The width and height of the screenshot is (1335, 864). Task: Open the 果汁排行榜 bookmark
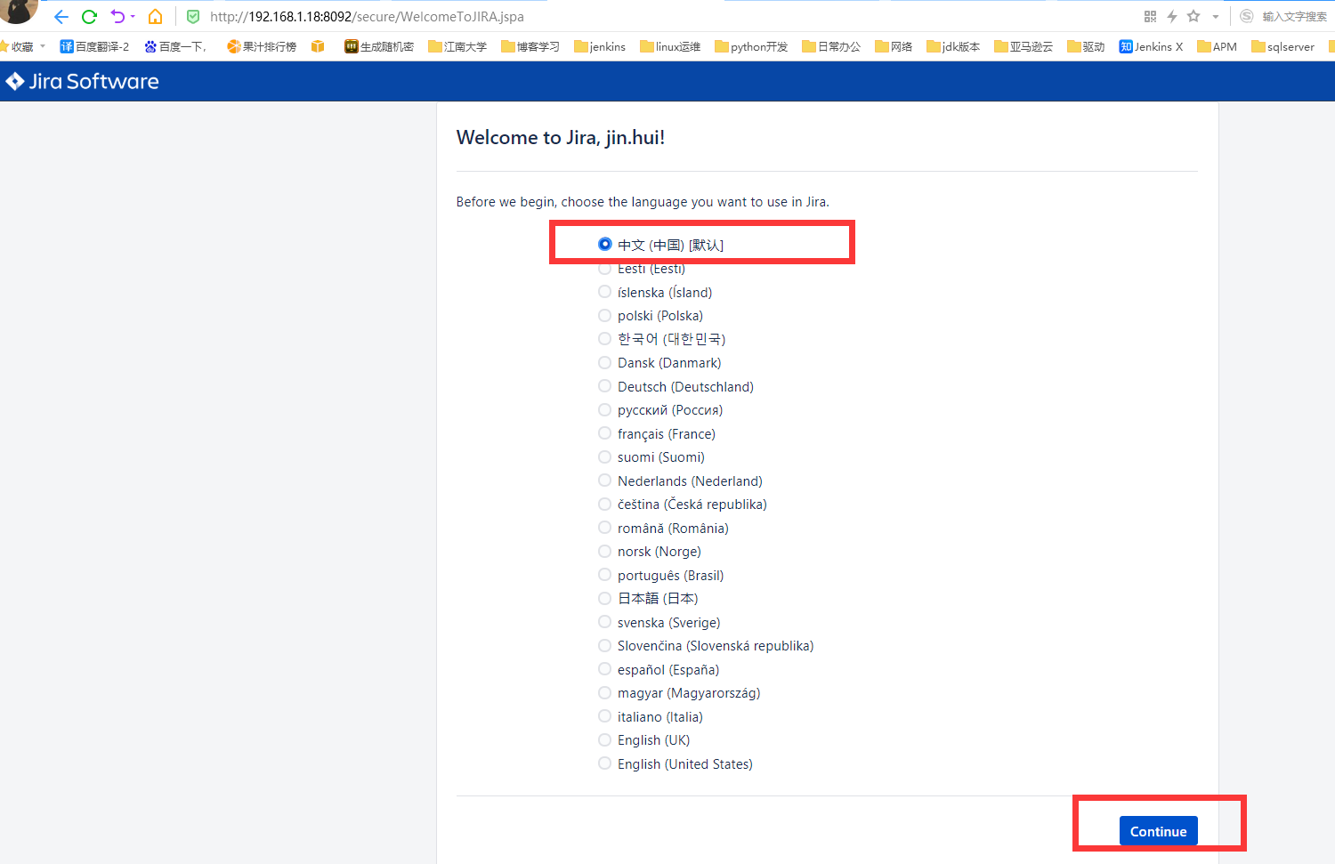(262, 46)
